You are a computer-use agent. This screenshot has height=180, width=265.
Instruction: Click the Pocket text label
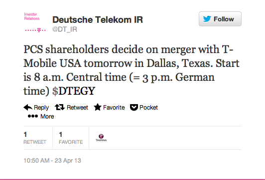tap(148, 107)
